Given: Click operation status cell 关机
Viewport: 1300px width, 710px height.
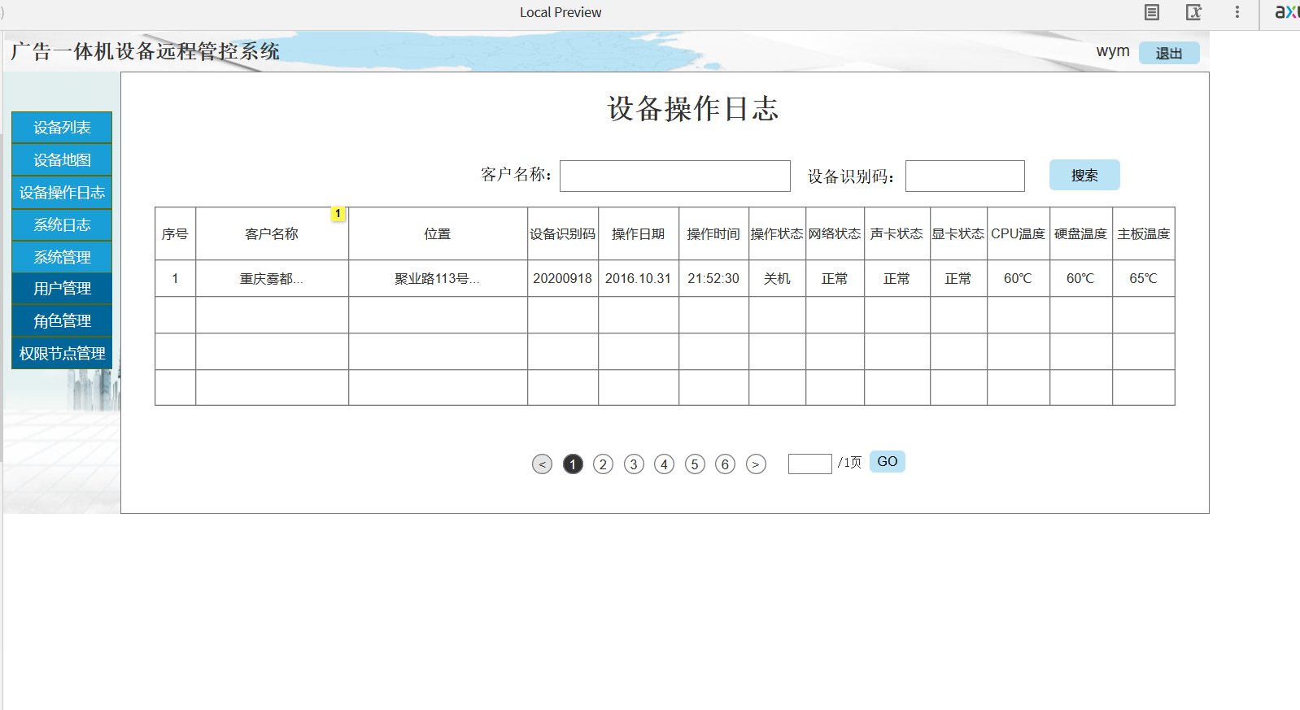Looking at the screenshot, I should 777,278.
